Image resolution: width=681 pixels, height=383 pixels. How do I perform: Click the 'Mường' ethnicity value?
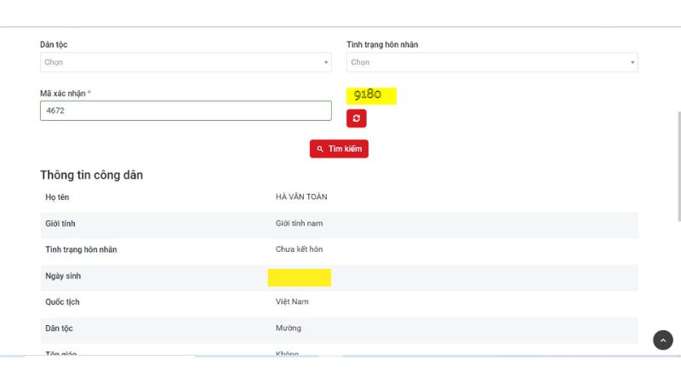(x=288, y=328)
